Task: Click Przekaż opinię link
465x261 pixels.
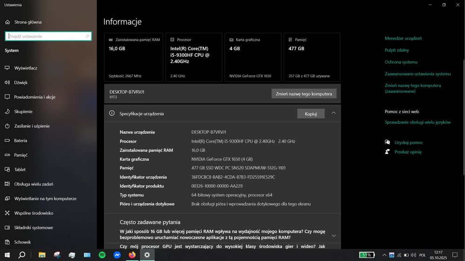Action: click(x=408, y=152)
